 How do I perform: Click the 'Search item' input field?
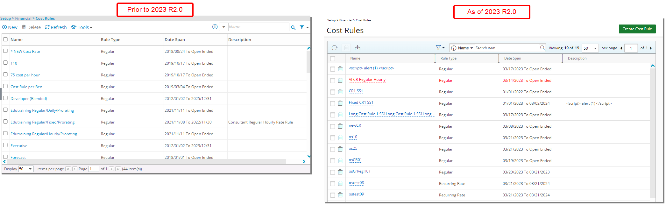click(507, 48)
